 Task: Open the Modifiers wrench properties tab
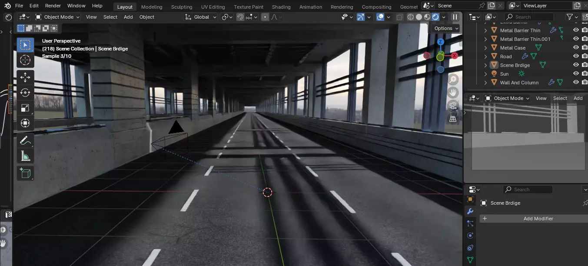(x=470, y=212)
